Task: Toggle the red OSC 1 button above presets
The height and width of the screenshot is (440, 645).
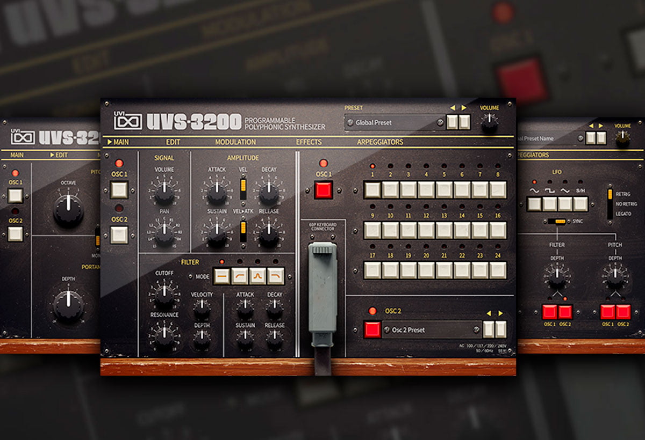Action: coord(324,189)
